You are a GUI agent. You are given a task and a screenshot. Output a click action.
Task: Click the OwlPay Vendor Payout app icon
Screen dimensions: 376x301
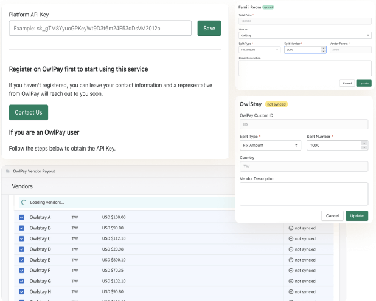tap(8, 172)
